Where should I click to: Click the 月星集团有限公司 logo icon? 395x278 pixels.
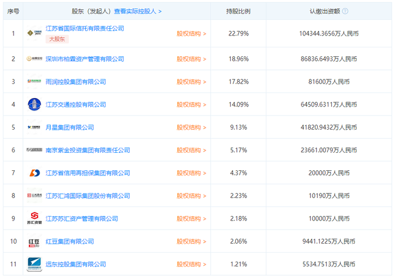click(x=34, y=127)
